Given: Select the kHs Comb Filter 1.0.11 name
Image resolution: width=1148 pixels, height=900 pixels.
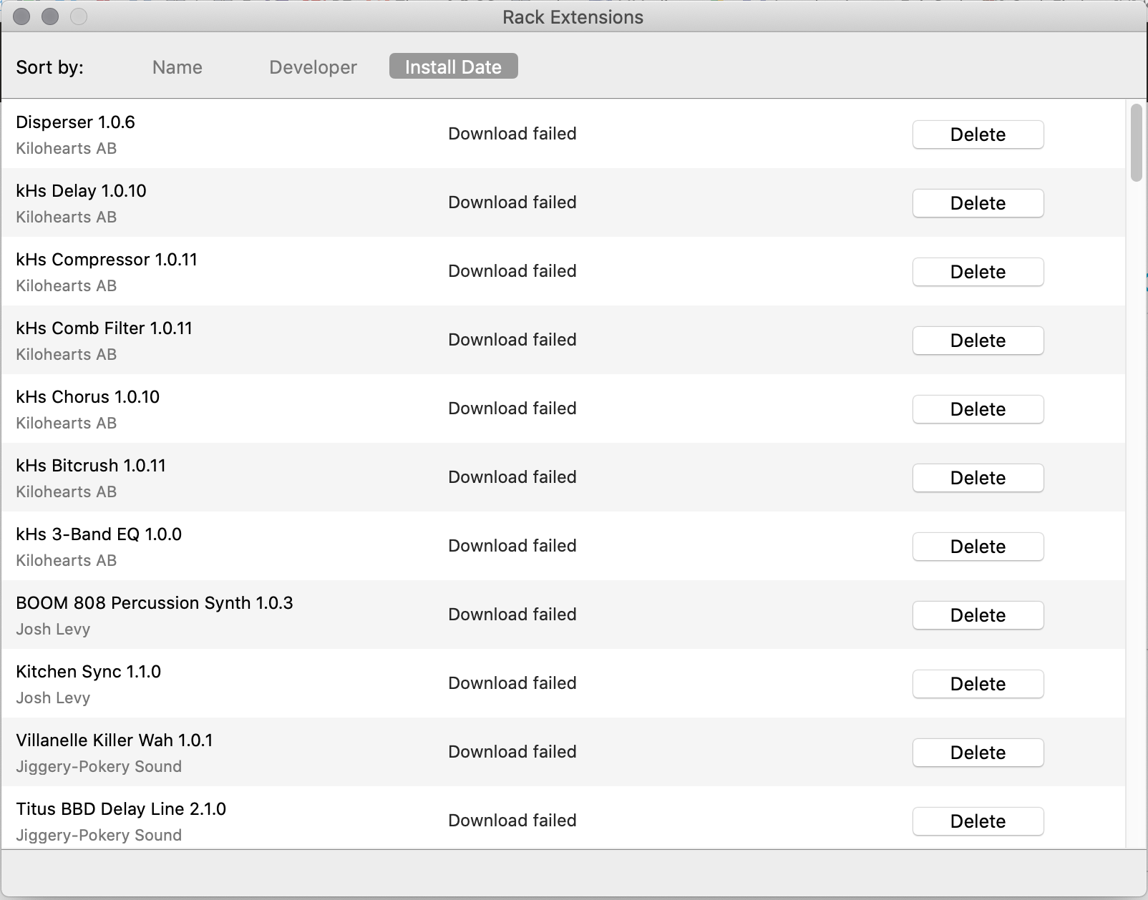Looking at the screenshot, I should pos(104,328).
